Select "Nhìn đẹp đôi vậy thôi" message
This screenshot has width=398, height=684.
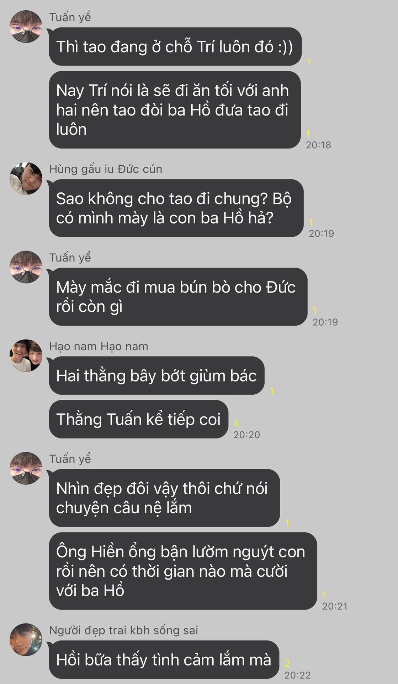point(164,498)
